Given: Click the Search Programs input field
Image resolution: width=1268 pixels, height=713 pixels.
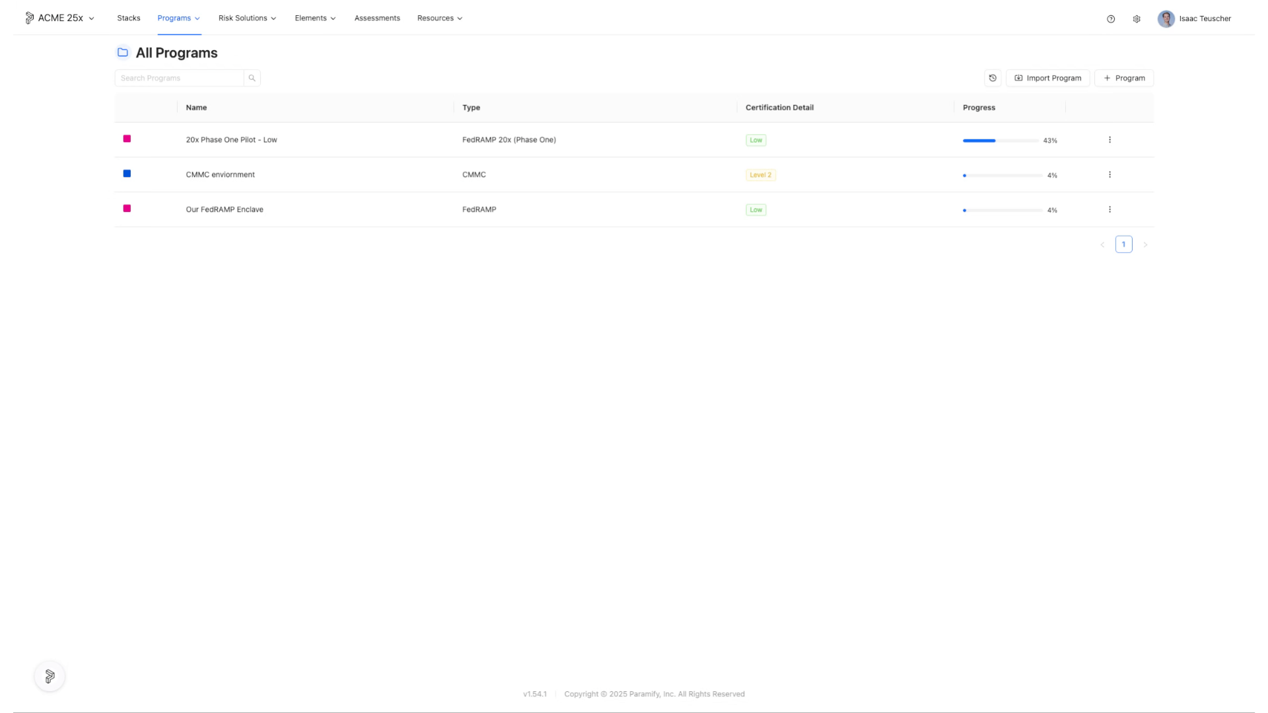Looking at the screenshot, I should tap(179, 78).
